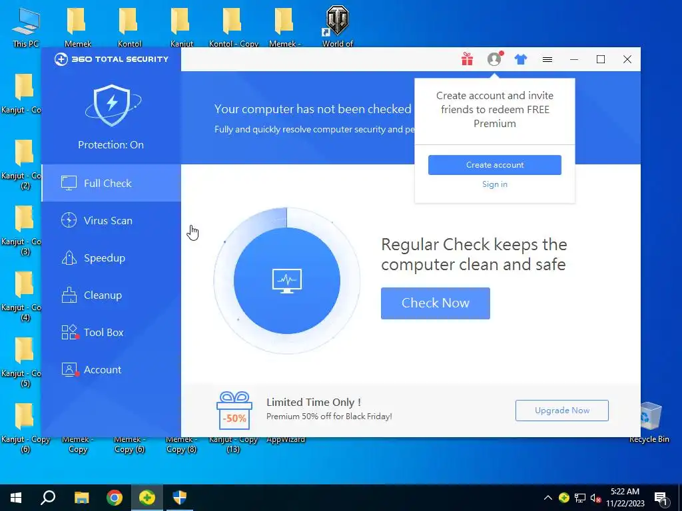Open the Account section
682x511 pixels.
pyautogui.click(x=111, y=370)
